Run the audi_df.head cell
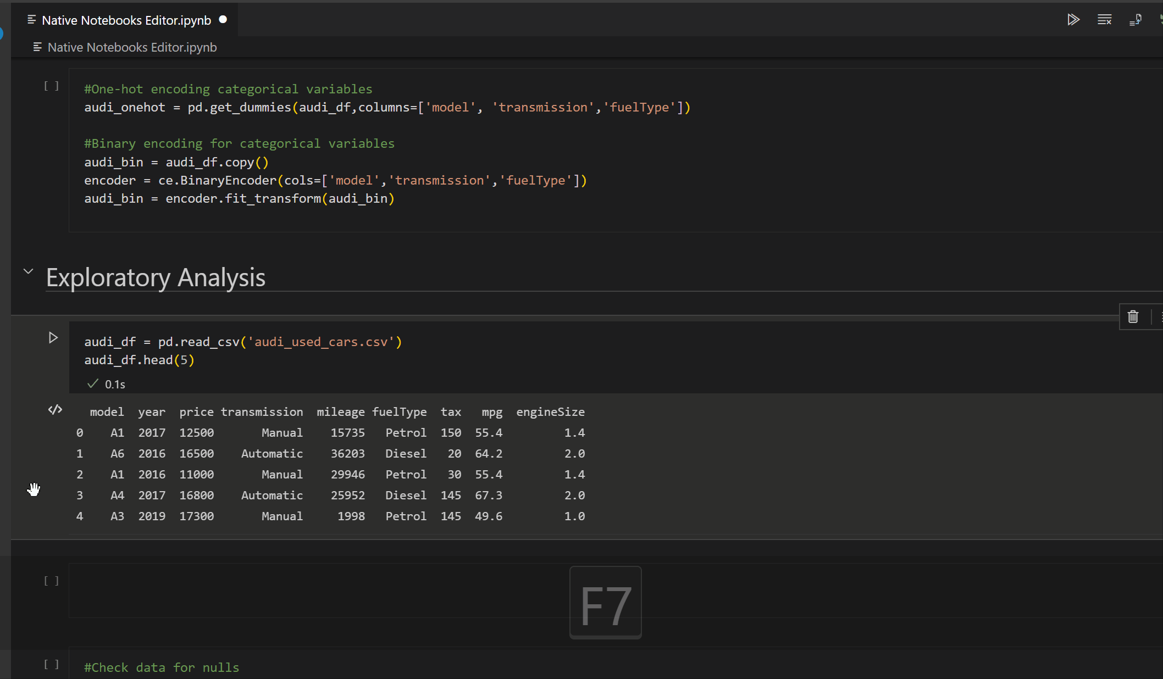The height and width of the screenshot is (679, 1163). pos(52,338)
